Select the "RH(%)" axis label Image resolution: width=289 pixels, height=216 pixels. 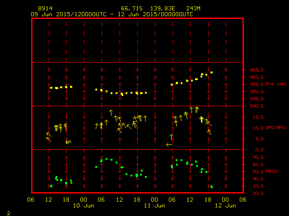point(272,171)
